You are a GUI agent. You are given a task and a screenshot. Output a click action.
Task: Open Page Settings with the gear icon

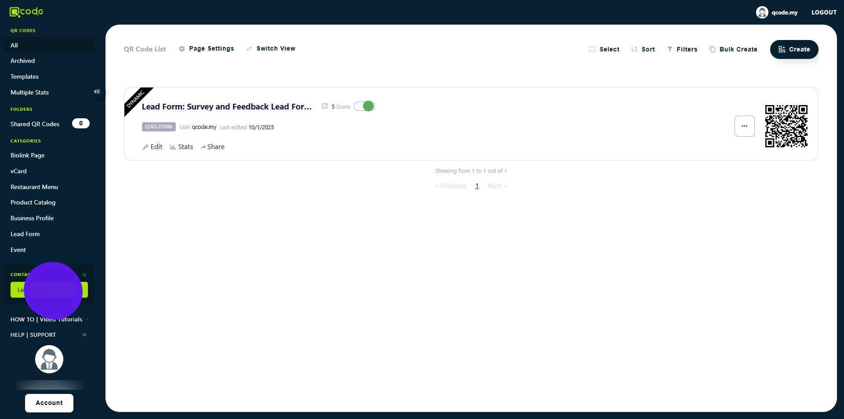coord(182,49)
